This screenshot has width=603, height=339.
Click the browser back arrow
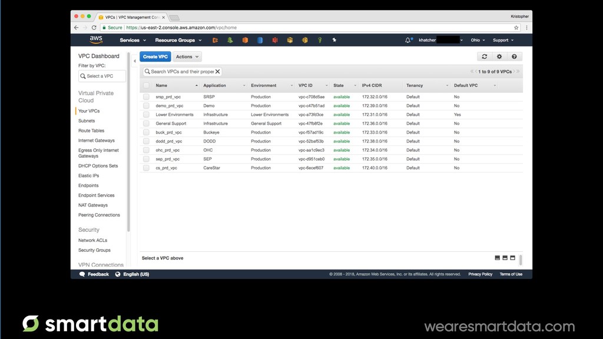pyautogui.click(x=76, y=28)
